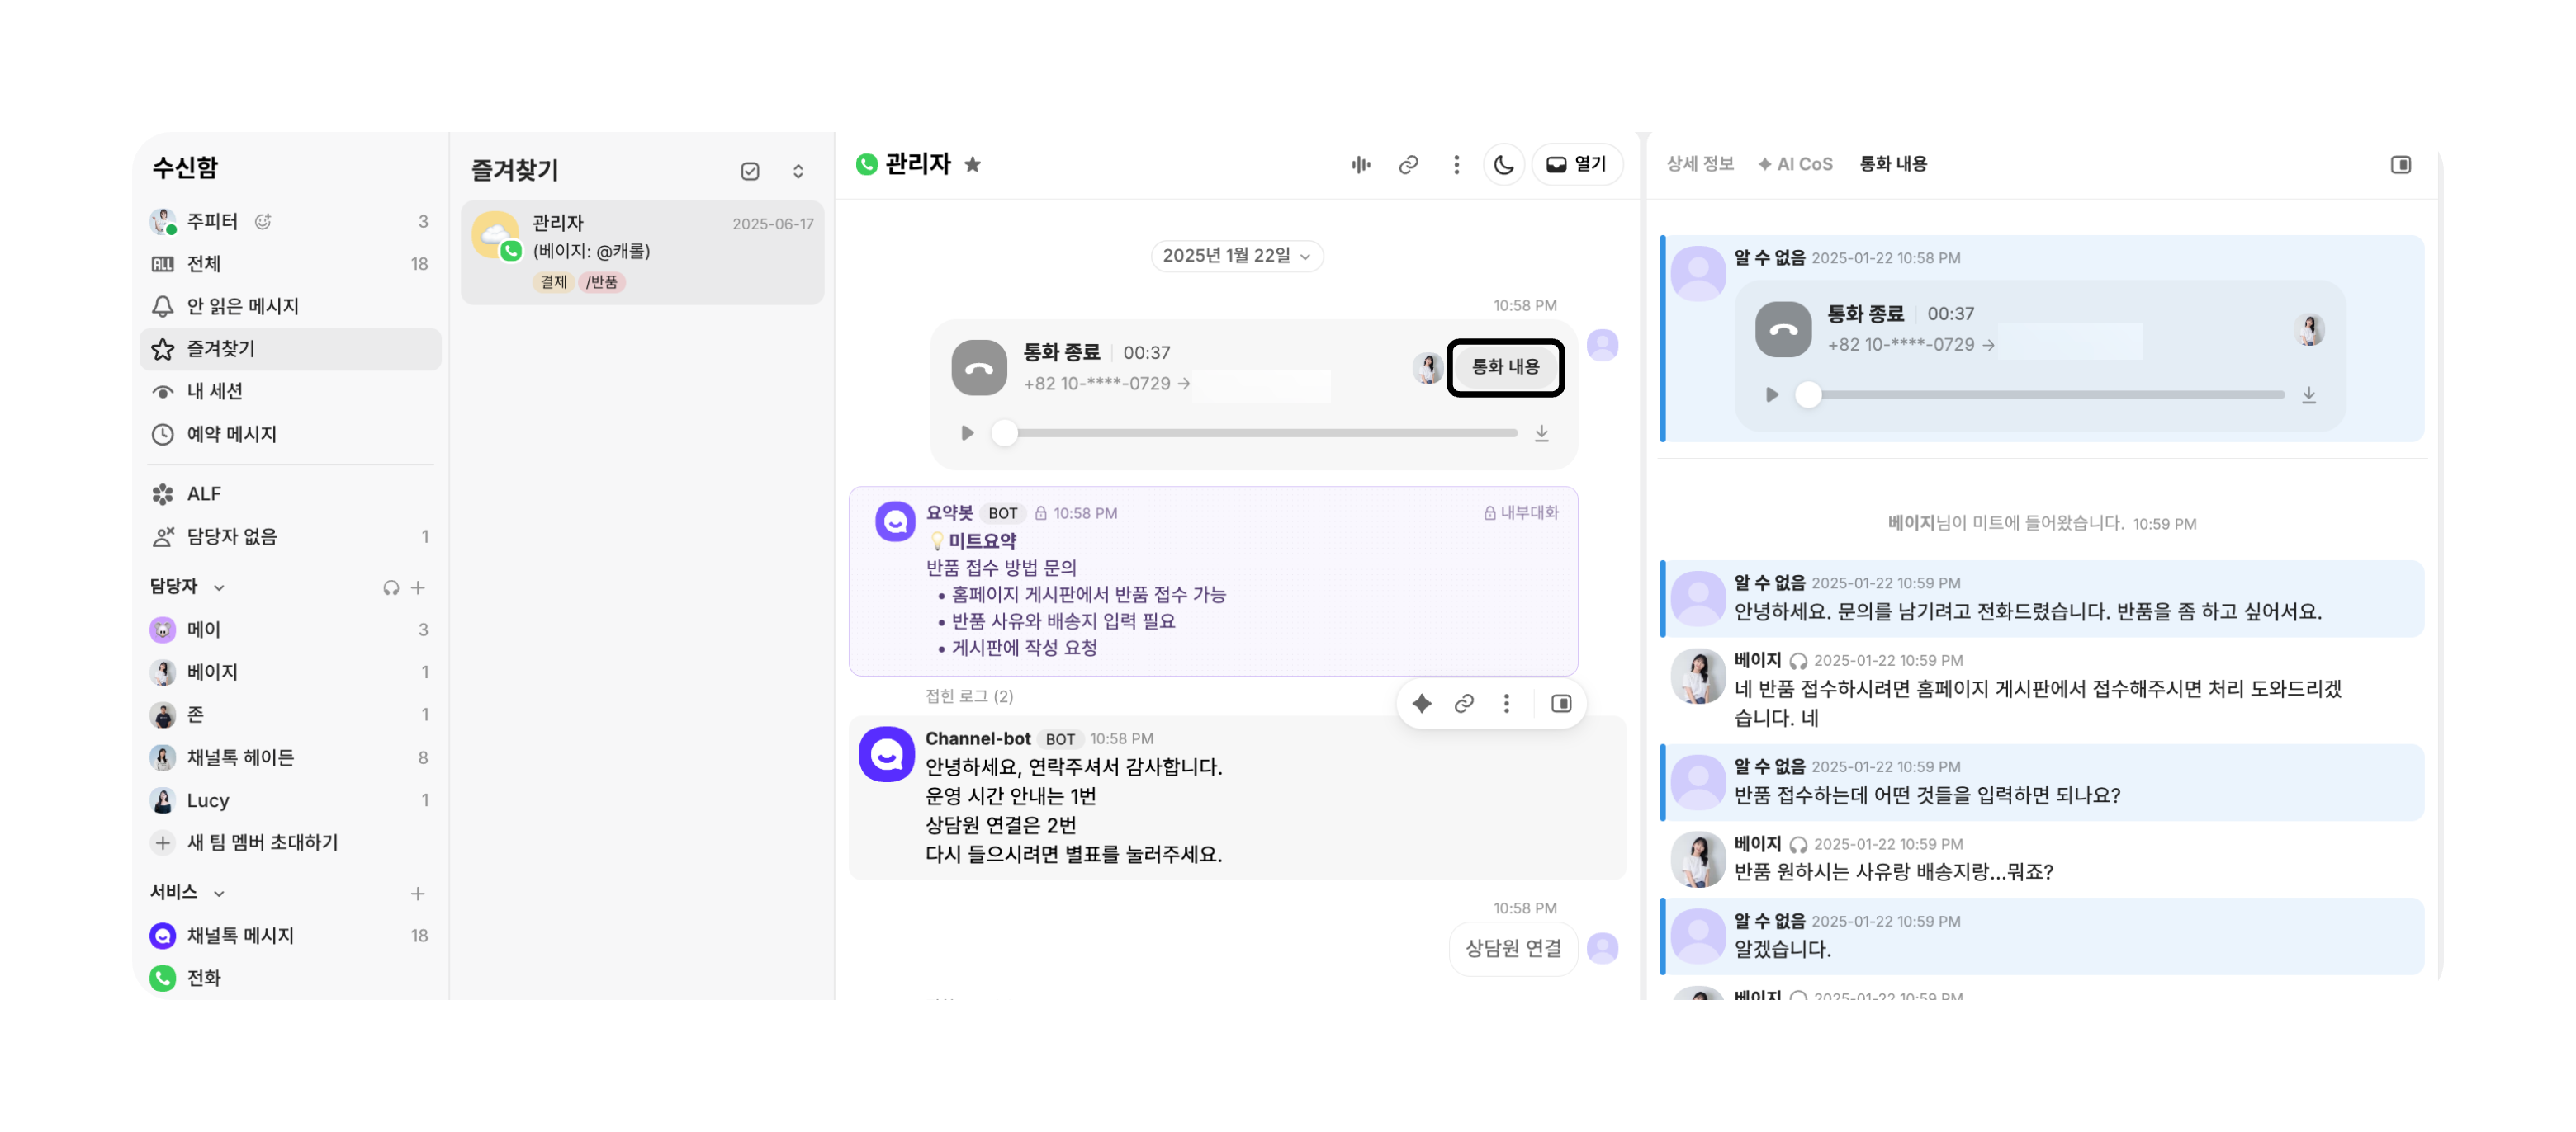Viewport: 2576px width, 1132px height.
Task: Open 내 세션 with the eye icon
Action: 290,390
